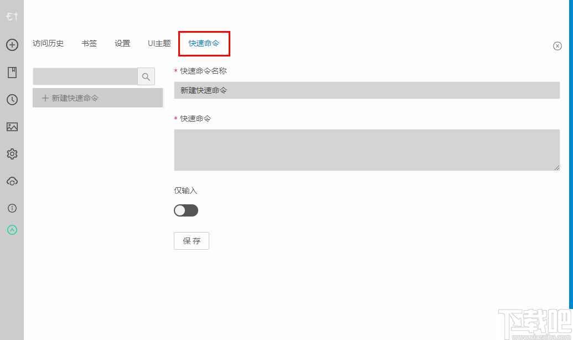Show access history via the clock icon
Viewport: 573px width, 340px height.
(x=12, y=100)
